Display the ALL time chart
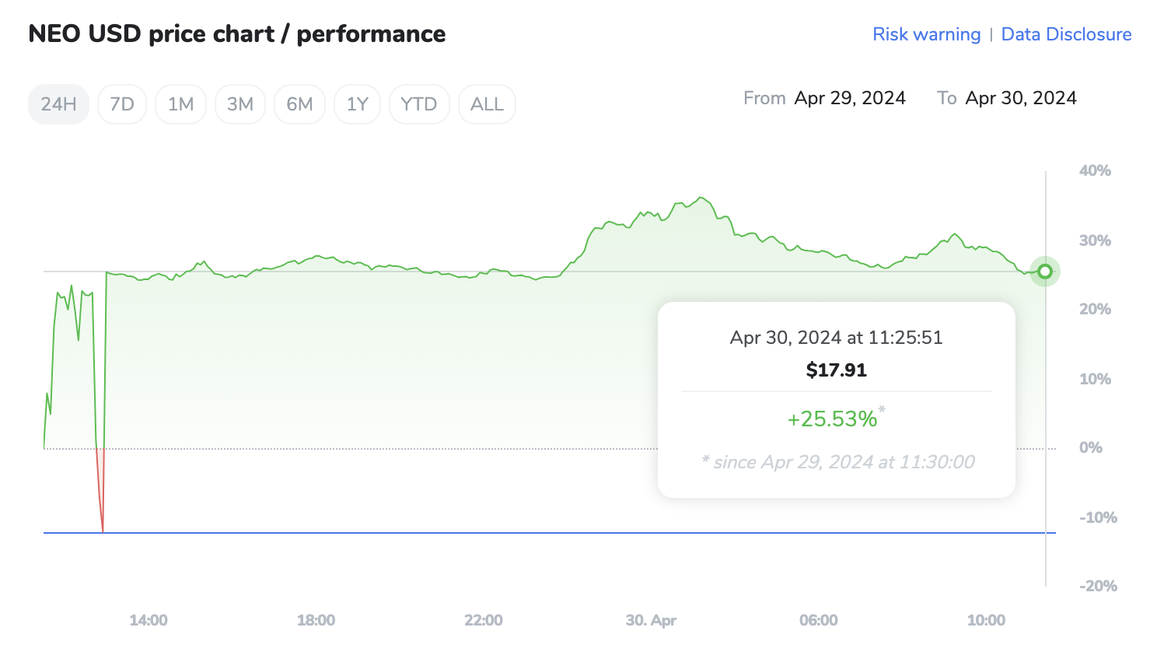The width and height of the screenshot is (1157, 666). (x=487, y=103)
